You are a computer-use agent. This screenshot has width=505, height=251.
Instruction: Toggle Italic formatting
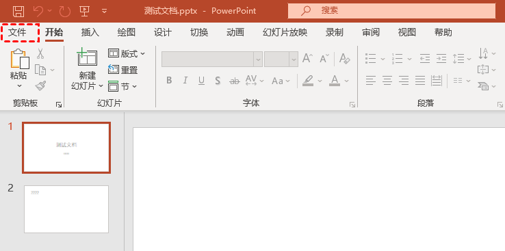[185, 81]
